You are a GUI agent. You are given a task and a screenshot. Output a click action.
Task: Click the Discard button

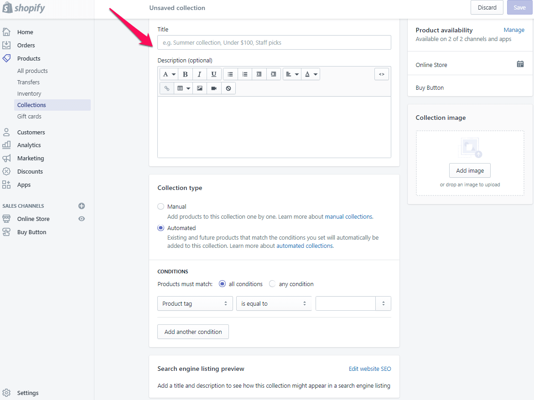click(x=487, y=7)
